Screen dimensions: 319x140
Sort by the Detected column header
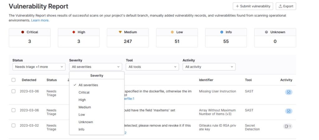click(29, 80)
